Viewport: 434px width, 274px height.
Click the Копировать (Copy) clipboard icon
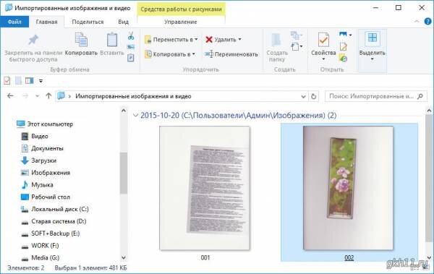click(x=81, y=40)
